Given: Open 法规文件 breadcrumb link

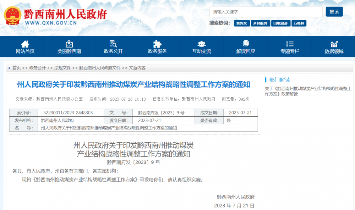Looking at the screenshot, I should pos(62,68).
